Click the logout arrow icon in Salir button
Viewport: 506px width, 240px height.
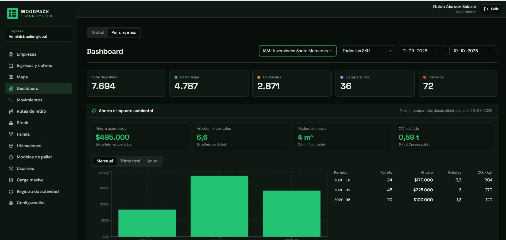tap(486, 9)
